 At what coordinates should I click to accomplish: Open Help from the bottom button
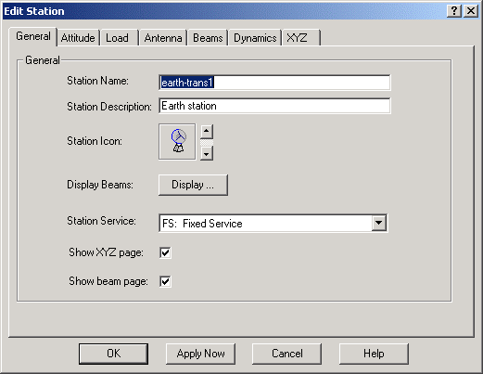point(374,354)
